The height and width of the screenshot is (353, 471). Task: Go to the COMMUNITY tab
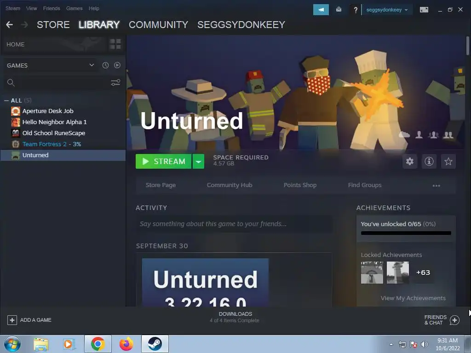click(x=158, y=25)
